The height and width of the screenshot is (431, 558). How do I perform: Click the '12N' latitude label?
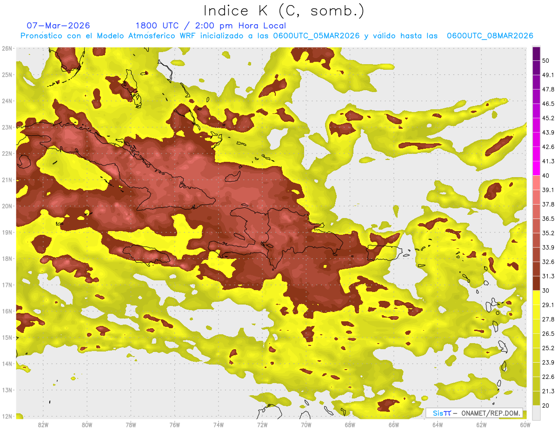[7, 416]
